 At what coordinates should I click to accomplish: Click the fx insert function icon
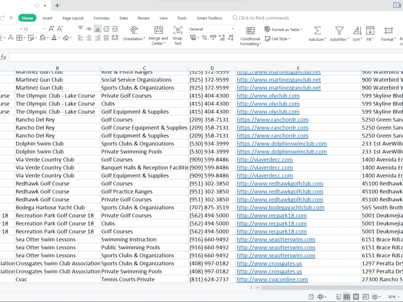pos(3,57)
